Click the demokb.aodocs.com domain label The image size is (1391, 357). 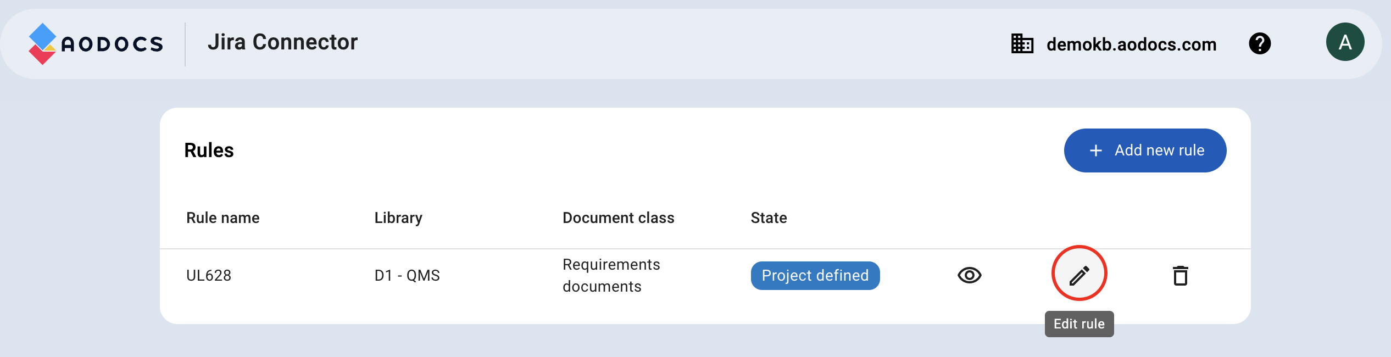coord(1131,44)
